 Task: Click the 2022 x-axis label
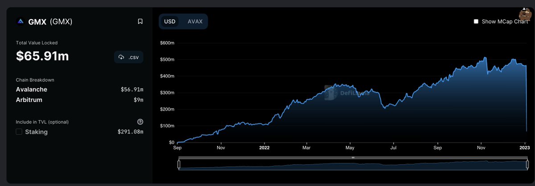click(264, 147)
